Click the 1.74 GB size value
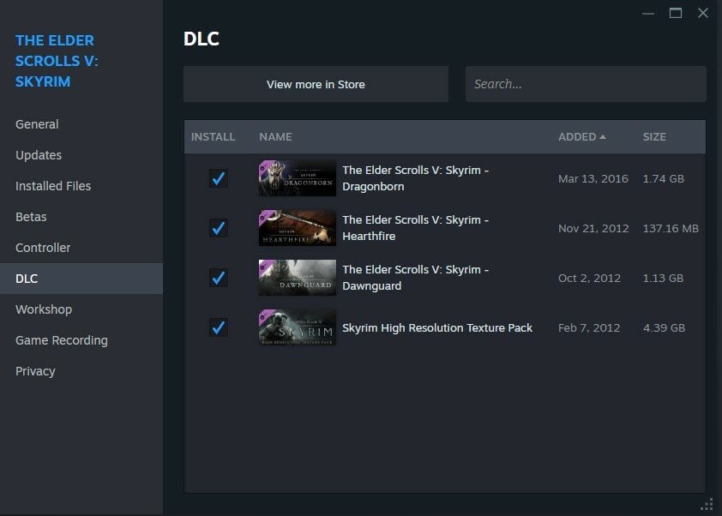The height and width of the screenshot is (516, 722). (x=664, y=178)
